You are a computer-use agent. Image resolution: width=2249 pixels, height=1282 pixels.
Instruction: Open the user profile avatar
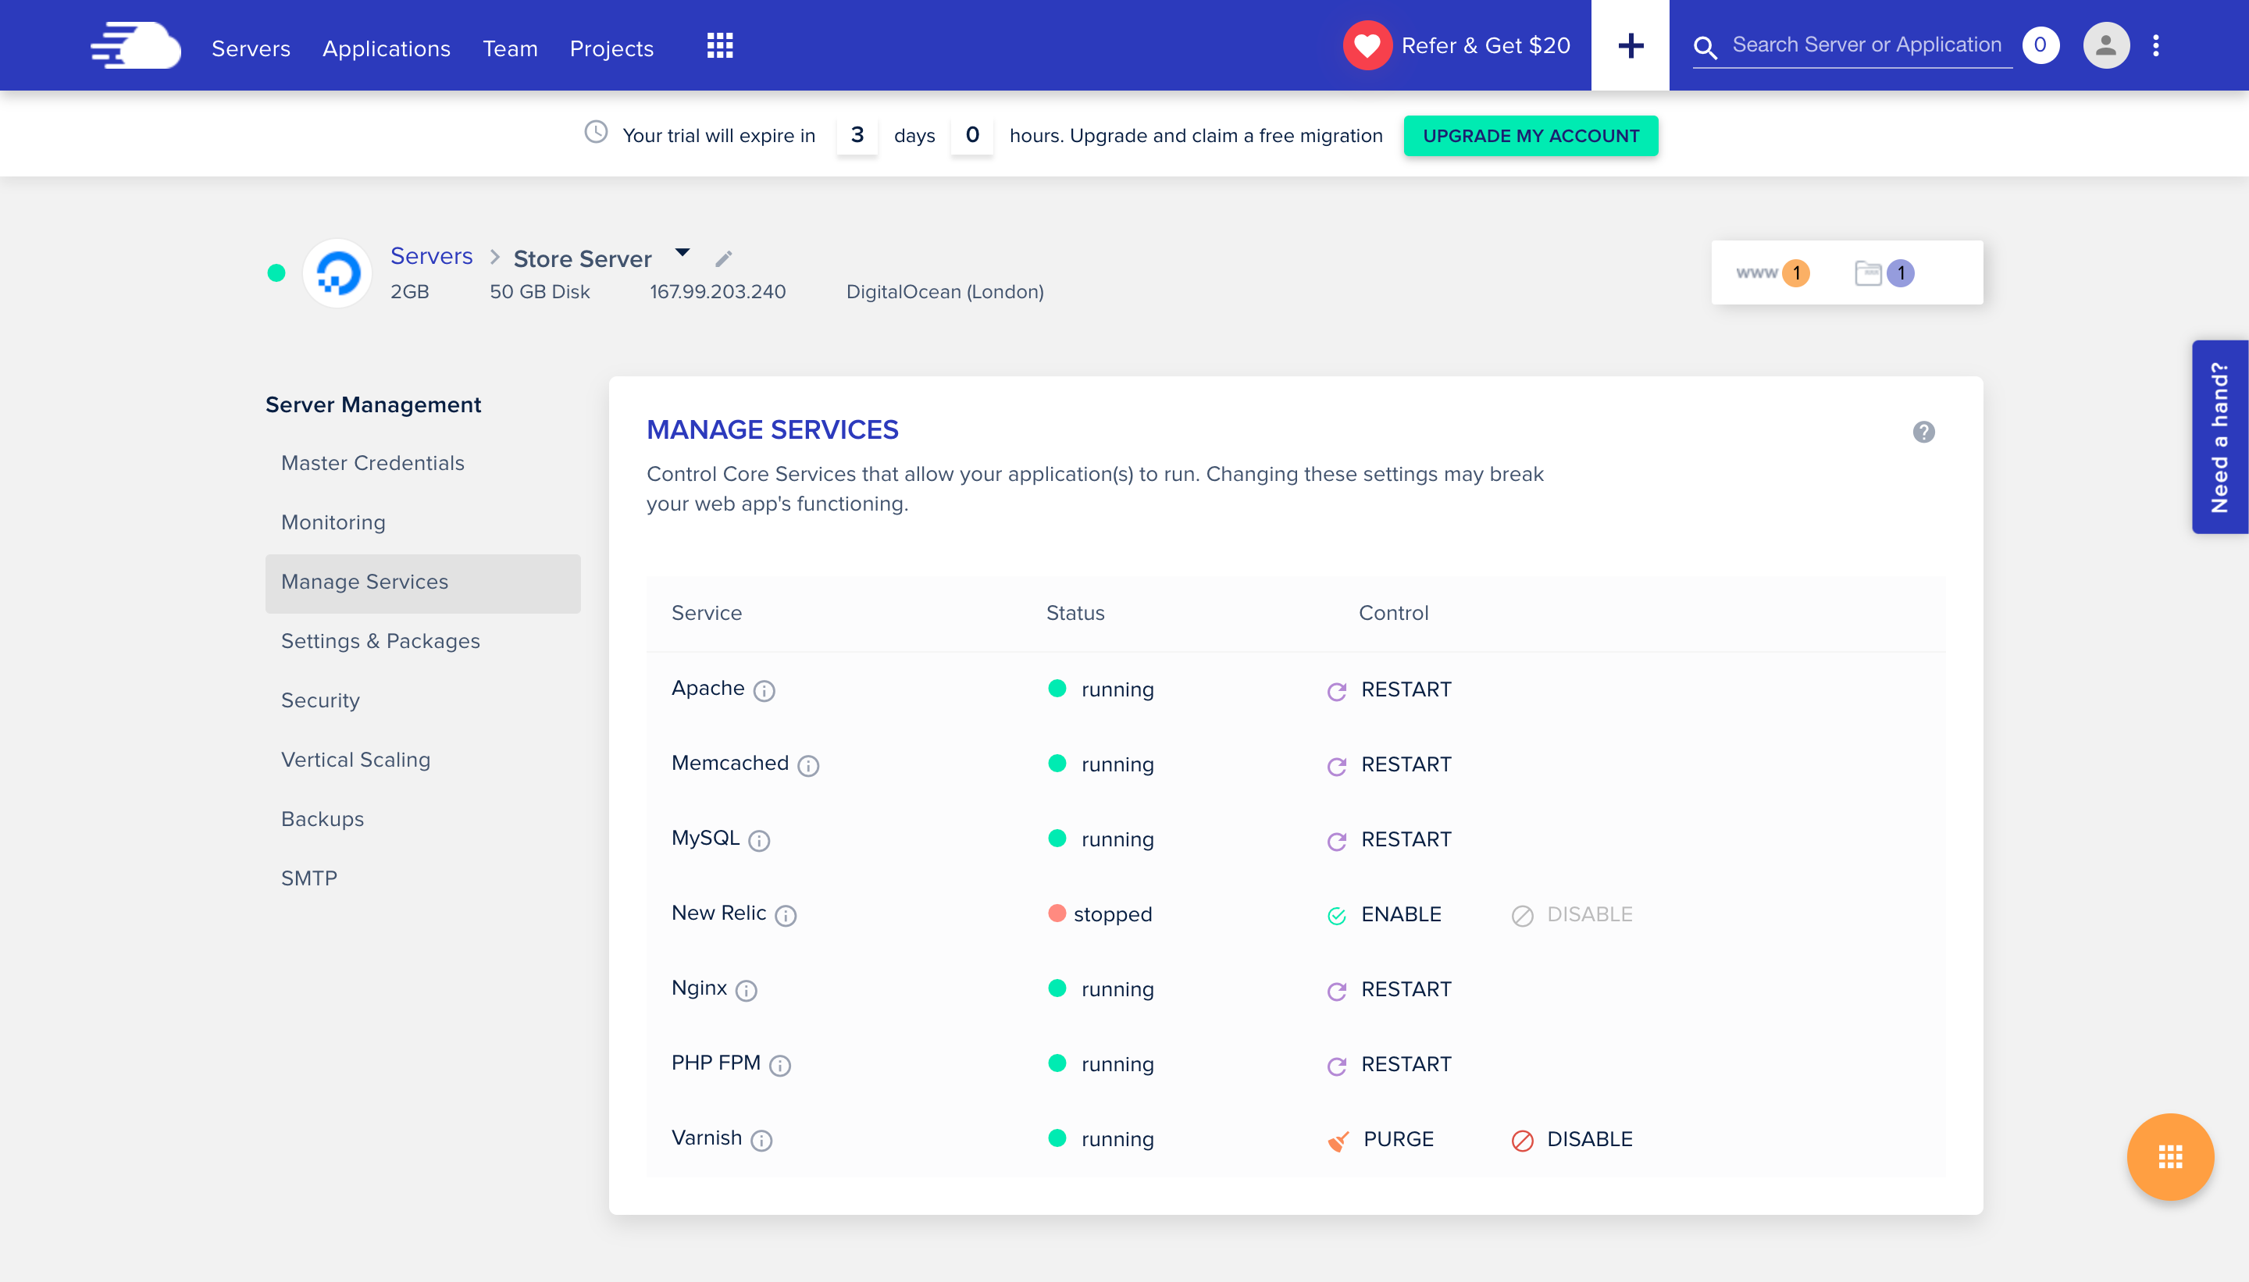coord(2105,46)
